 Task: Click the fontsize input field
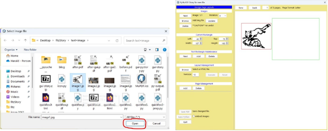tap(196, 75)
